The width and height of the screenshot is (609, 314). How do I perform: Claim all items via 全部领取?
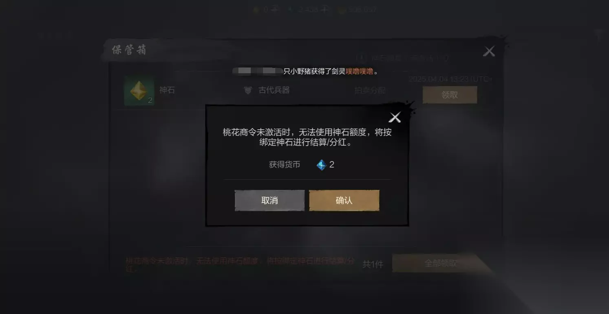pos(441,263)
